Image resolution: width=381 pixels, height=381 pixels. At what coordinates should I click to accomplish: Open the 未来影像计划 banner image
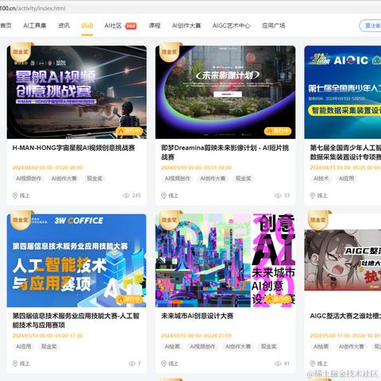click(225, 92)
